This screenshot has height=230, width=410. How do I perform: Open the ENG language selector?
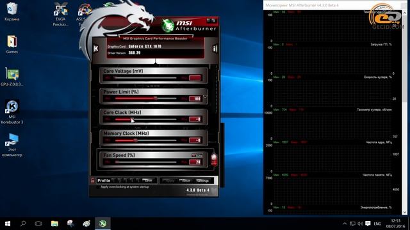(377, 224)
